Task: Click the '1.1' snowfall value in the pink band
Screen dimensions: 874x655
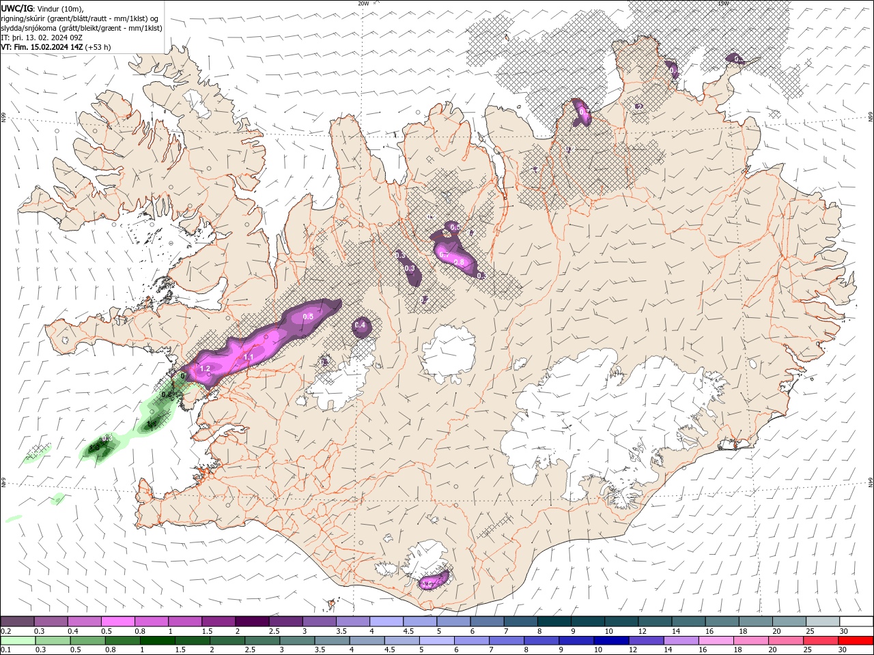Action: (249, 357)
